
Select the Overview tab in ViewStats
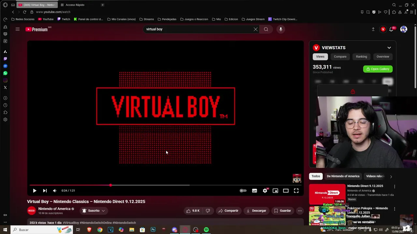click(x=383, y=57)
